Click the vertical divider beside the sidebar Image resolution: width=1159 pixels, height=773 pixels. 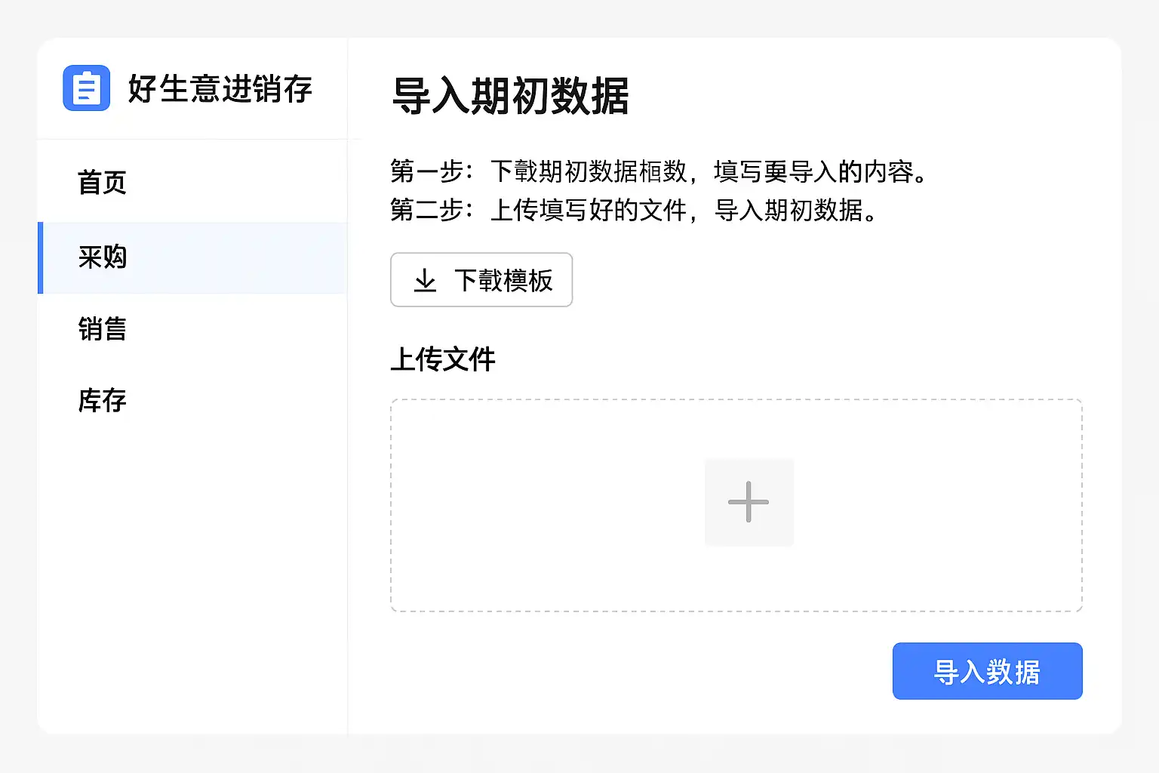(x=348, y=491)
